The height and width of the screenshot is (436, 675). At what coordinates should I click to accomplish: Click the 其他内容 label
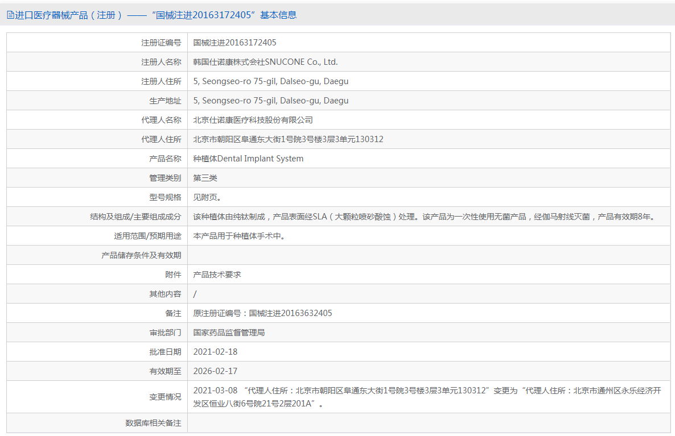click(x=165, y=294)
